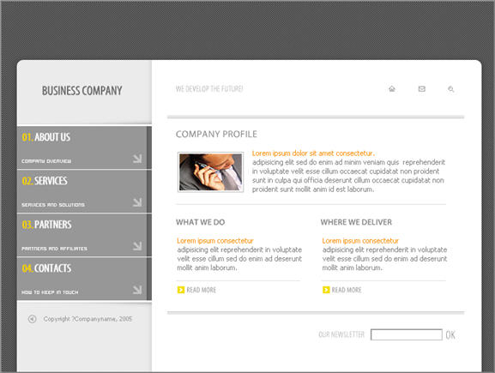
Task: Click yellow arrow under Where We Deliver
Action: pos(326,290)
